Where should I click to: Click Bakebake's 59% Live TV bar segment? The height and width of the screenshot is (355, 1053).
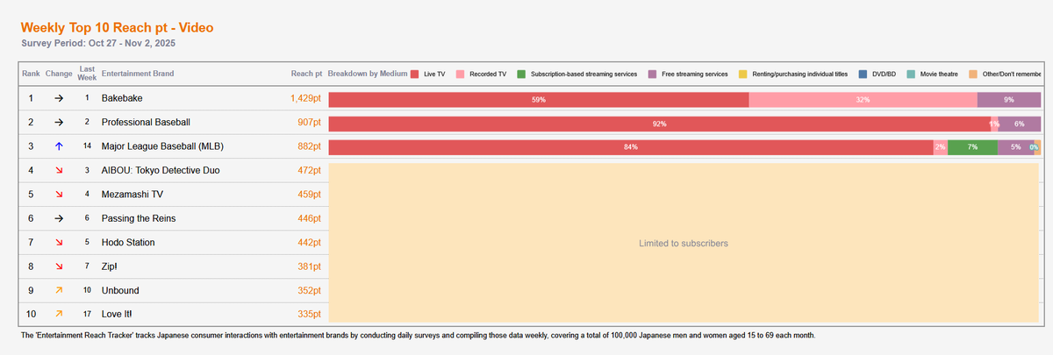(539, 99)
